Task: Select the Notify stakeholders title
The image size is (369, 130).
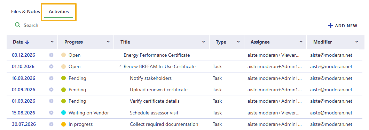Action: [151, 78]
